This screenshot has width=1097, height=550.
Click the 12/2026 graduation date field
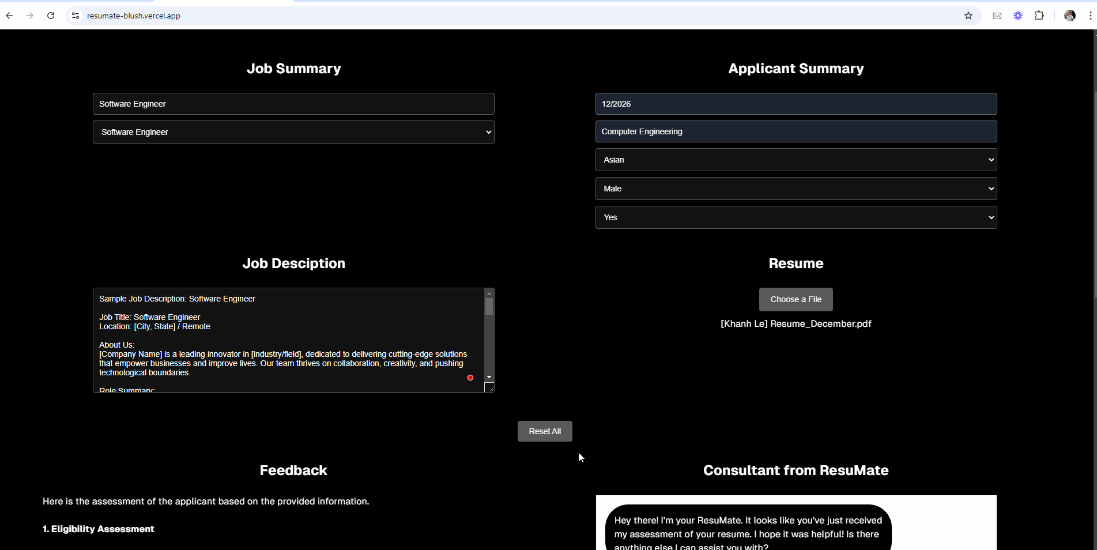pyautogui.click(x=796, y=104)
